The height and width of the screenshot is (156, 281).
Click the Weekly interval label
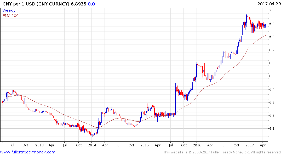[x=9, y=10]
